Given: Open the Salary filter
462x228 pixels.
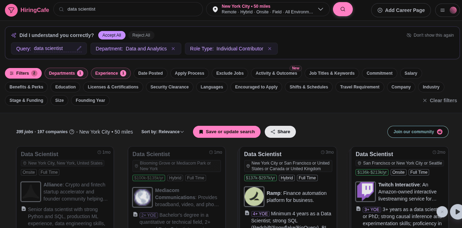Looking at the screenshot, I should (411, 73).
